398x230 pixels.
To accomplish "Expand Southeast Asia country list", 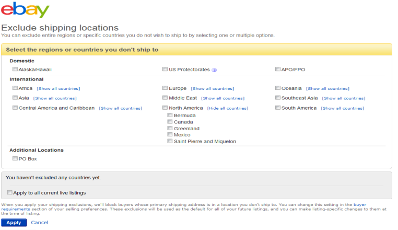I will pos(343,98).
